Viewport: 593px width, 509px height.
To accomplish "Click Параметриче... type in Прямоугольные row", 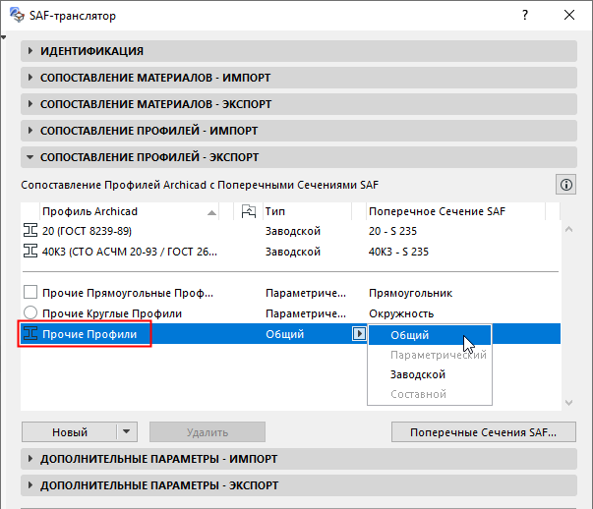I will (x=306, y=293).
